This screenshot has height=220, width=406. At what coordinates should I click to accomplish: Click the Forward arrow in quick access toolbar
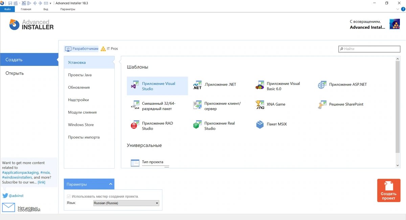click(x=40, y=3)
